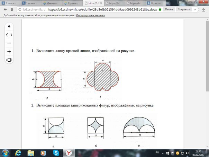This screenshot has width=209, height=157.
Task: Click the scrollbar down arrow
Action: (207, 147)
